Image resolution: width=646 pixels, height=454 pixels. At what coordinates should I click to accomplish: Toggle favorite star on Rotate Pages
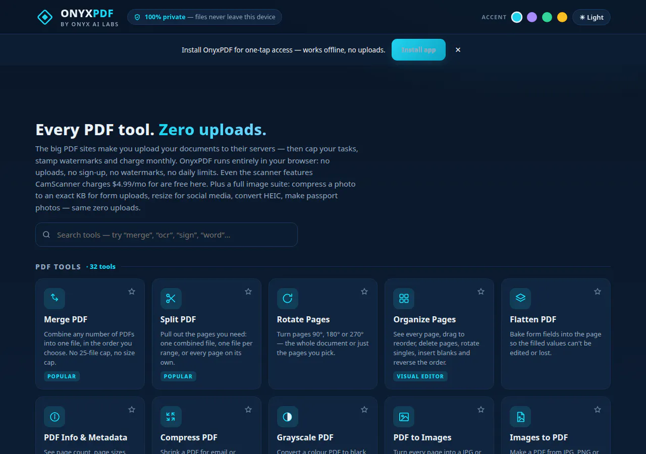click(x=364, y=292)
